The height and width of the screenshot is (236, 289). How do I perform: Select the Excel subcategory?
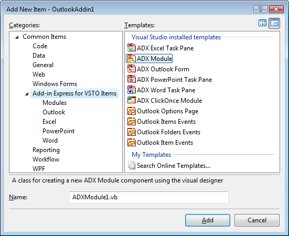[49, 122]
